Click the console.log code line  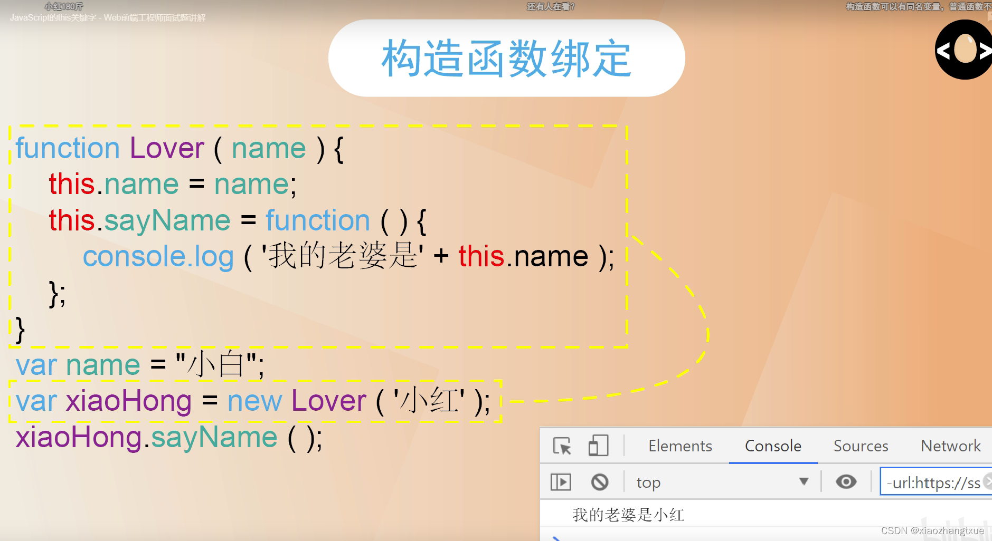pyautogui.click(x=348, y=256)
